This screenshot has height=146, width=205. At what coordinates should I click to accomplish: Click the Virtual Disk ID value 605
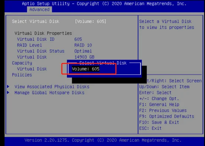click(x=78, y=39)
